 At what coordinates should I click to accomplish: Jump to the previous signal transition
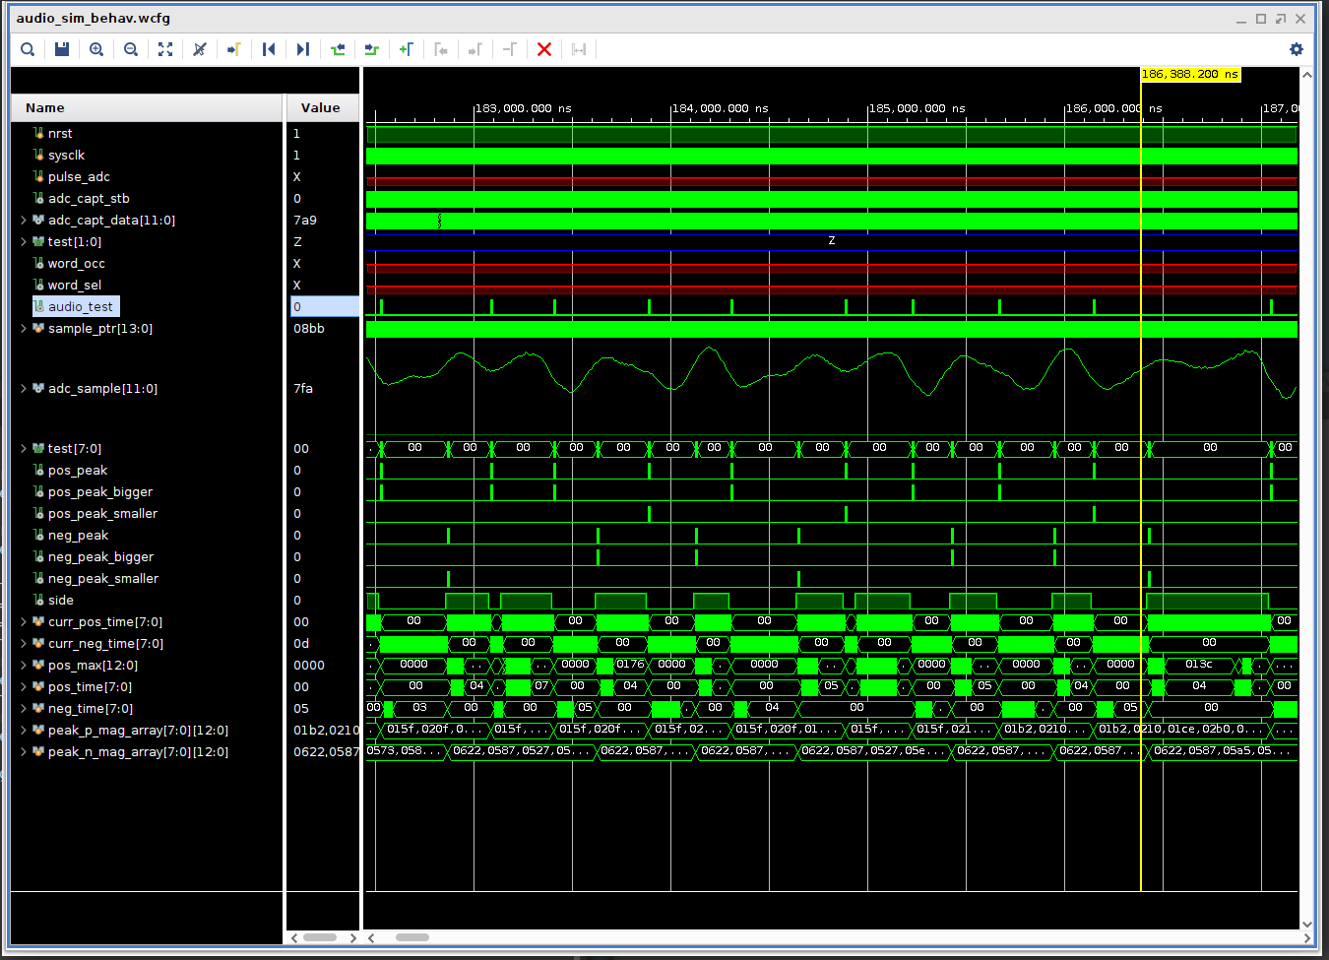point(269,49)
